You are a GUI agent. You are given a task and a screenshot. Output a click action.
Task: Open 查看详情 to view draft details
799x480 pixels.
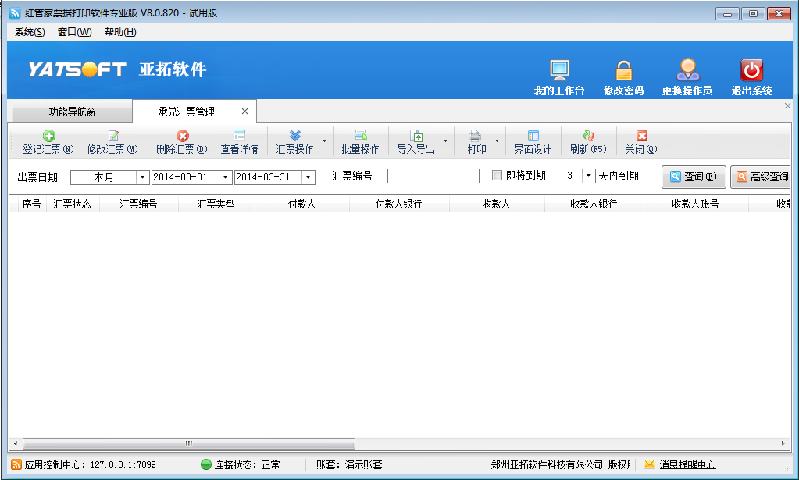point(239,141)
